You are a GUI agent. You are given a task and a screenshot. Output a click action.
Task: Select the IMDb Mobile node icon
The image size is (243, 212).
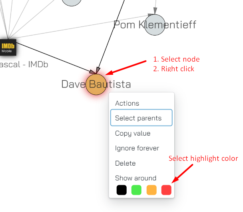8,48
